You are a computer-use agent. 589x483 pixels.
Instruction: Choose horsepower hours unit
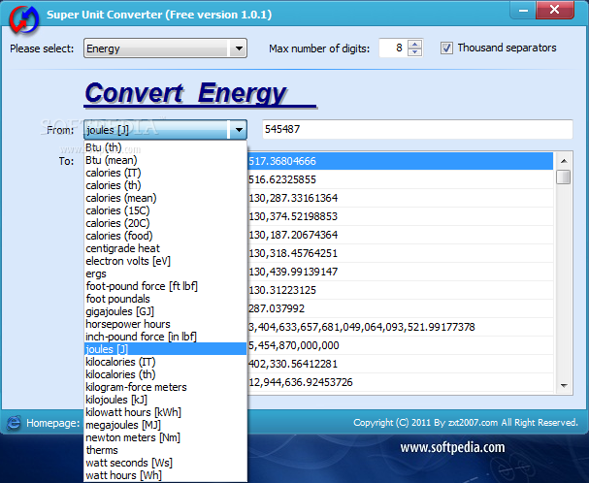pos(165,324)
